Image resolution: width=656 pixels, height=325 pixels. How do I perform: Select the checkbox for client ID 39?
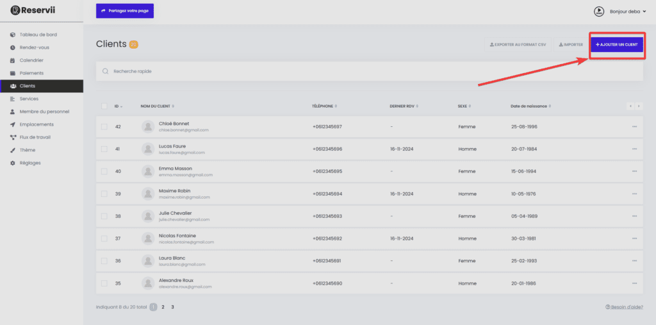(x=104, y=194)
